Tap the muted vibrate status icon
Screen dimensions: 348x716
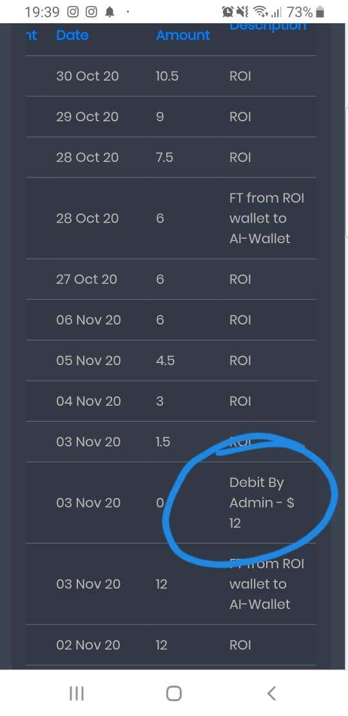[x=243, y=12]
